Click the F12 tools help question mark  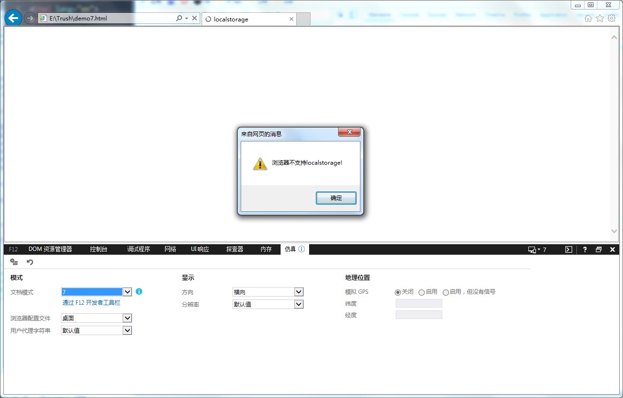(585, 249)
